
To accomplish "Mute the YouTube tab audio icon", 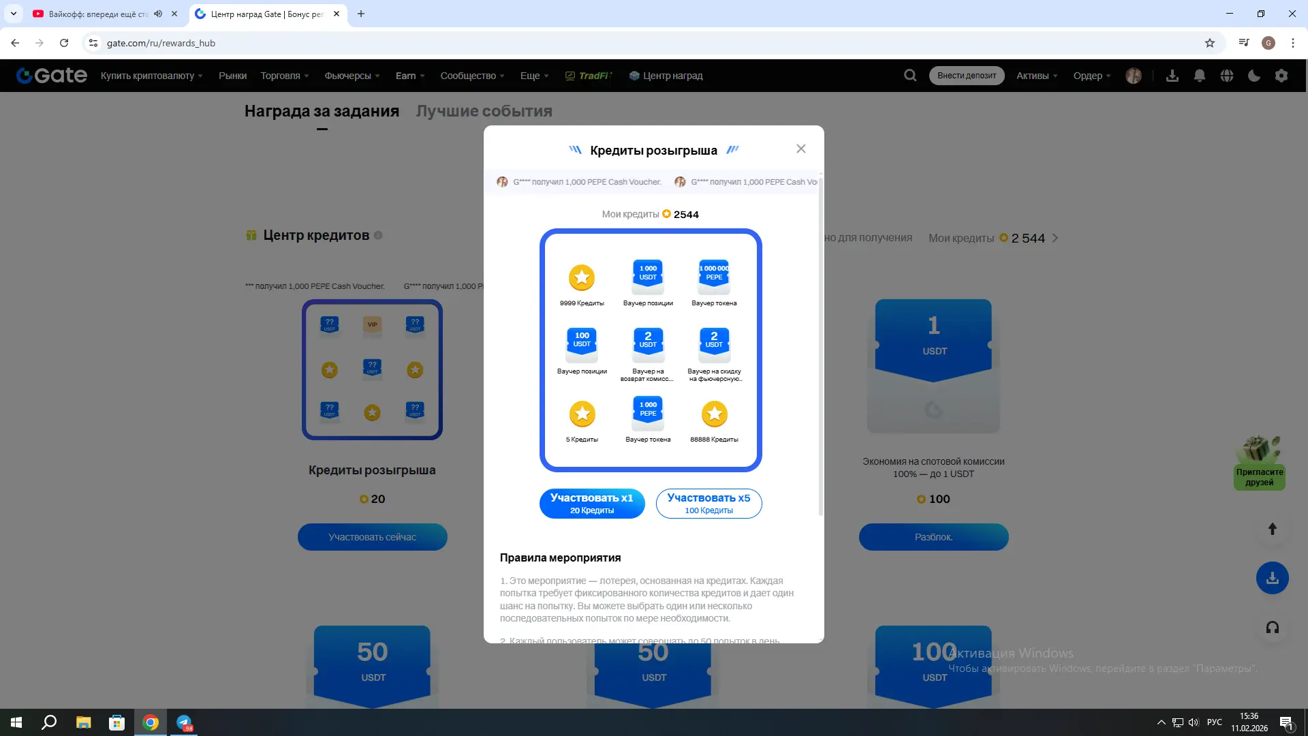I will click(158, 14).
